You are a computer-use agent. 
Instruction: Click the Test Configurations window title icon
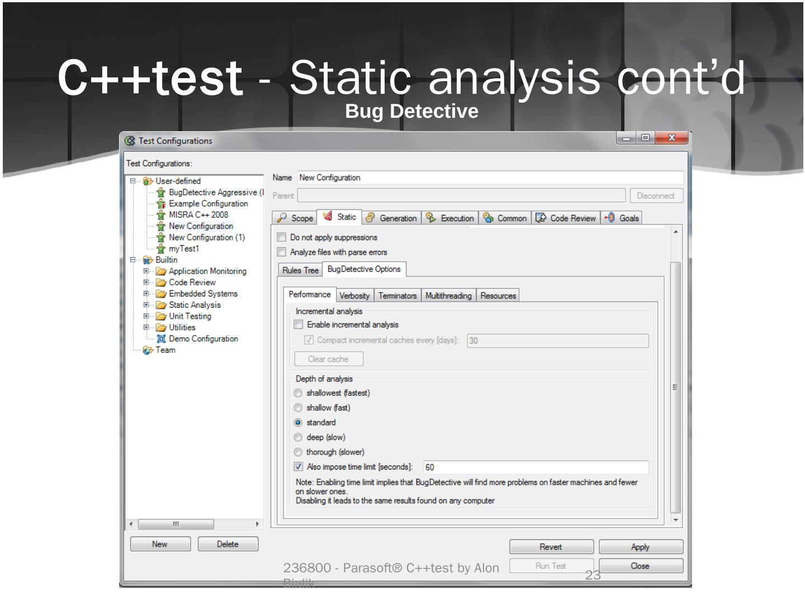coord(130,141)
